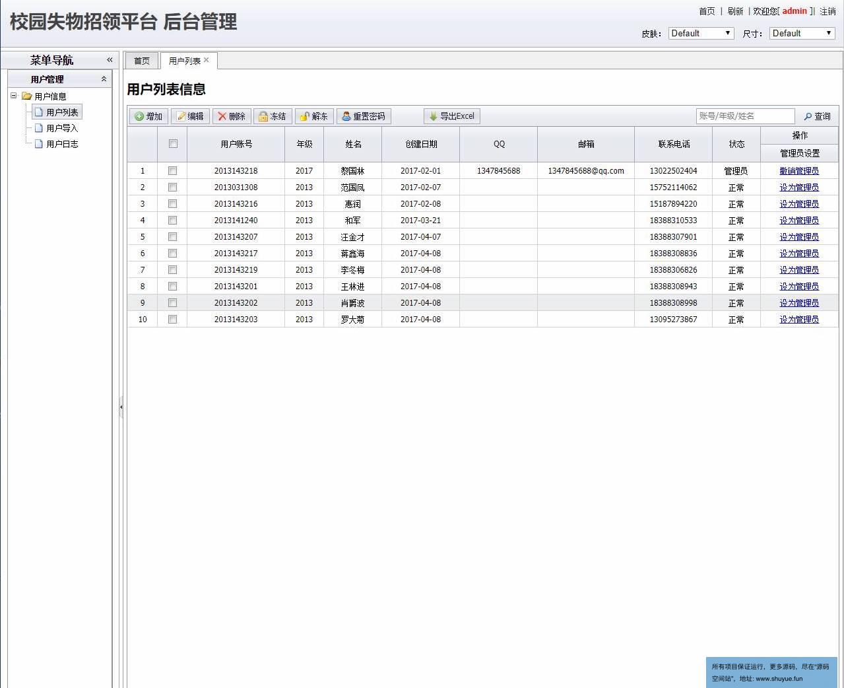Collapse the 菜单导航 side panel

click(x=110, y=59)
